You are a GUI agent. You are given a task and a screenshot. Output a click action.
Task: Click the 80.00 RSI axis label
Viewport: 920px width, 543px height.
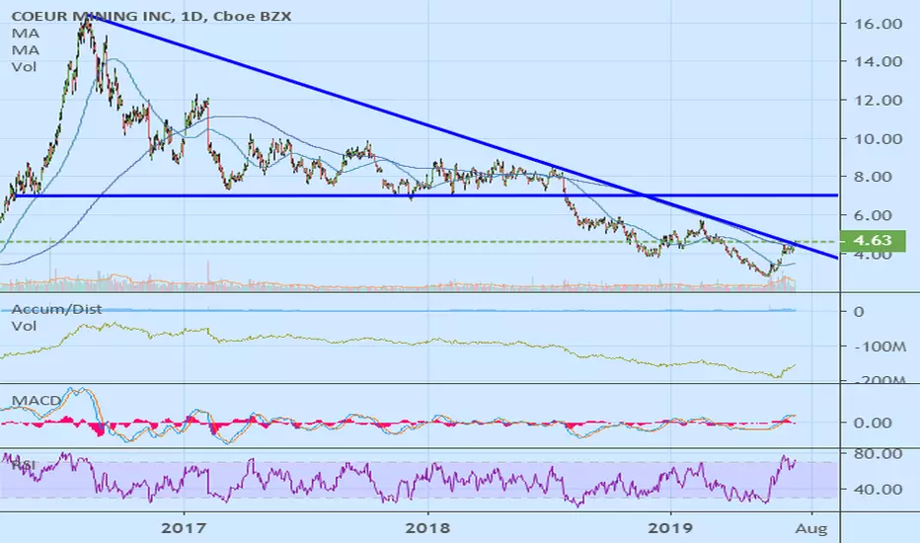[x=879, y=454]
